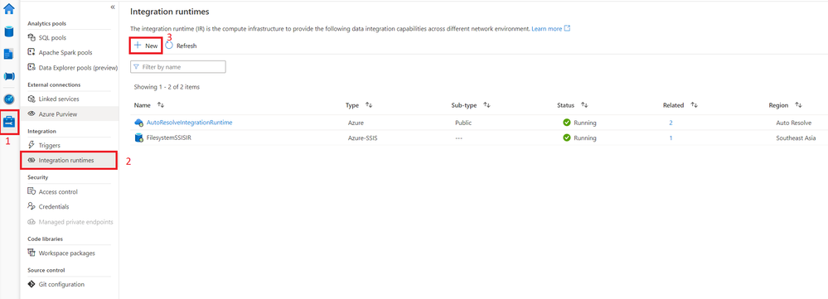Open AutoResolveIntegrationRuntime link
Viewport: 828px width, 299px height.
[189, 123]
